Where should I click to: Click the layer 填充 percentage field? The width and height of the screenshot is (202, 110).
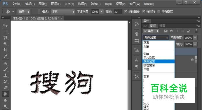coord(188,44)
